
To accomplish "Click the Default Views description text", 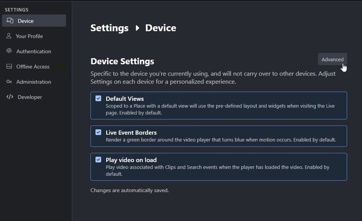I will point(220,109).
